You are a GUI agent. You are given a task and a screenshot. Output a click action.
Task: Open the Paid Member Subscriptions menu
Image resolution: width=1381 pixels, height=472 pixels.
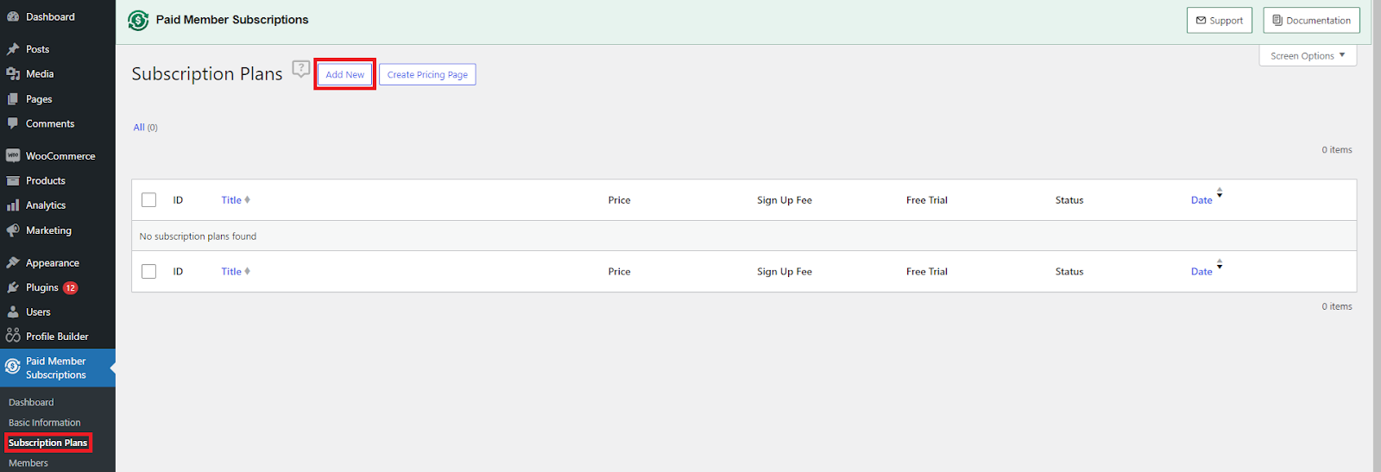[x=58, y=368]
